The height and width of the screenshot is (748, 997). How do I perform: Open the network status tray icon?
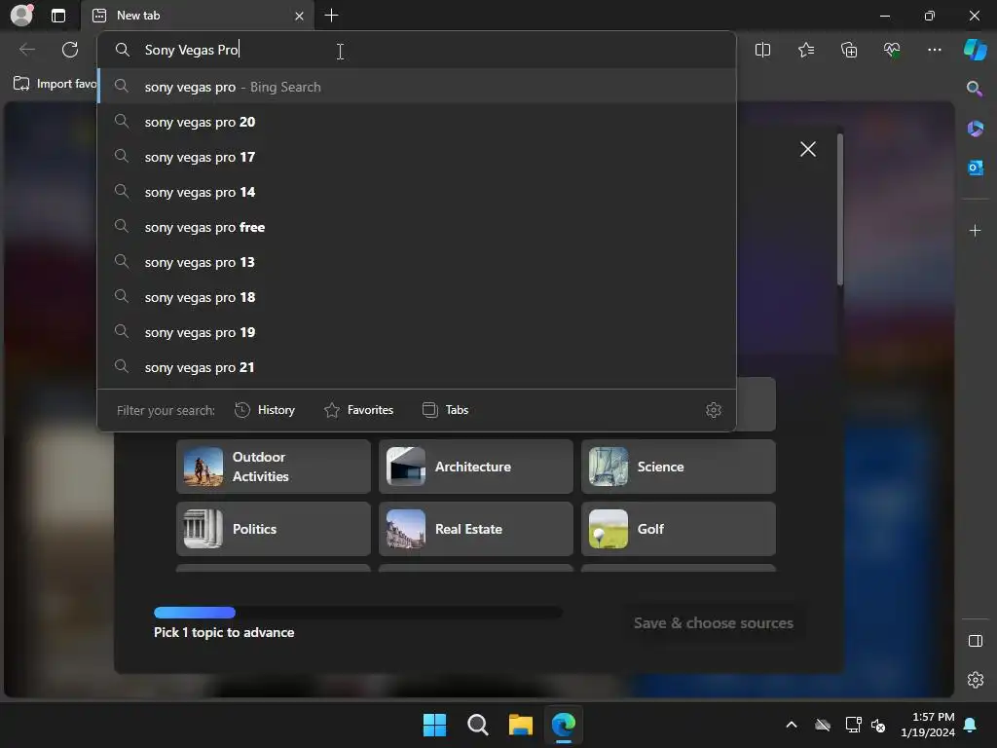point(853,725)
